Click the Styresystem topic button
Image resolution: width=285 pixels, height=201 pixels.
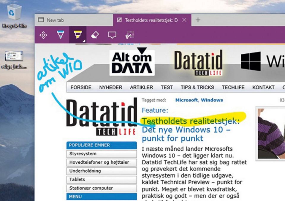[101, 154]
